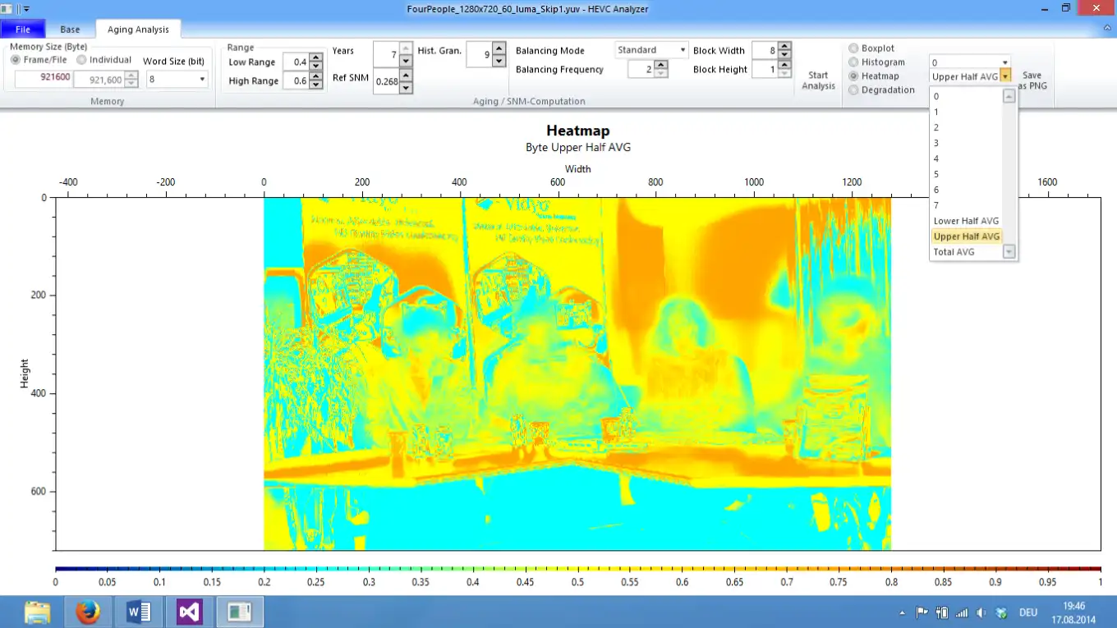The image size is (1117, 628).
Task: Open the File menu tab
Action: click(23, 30)
